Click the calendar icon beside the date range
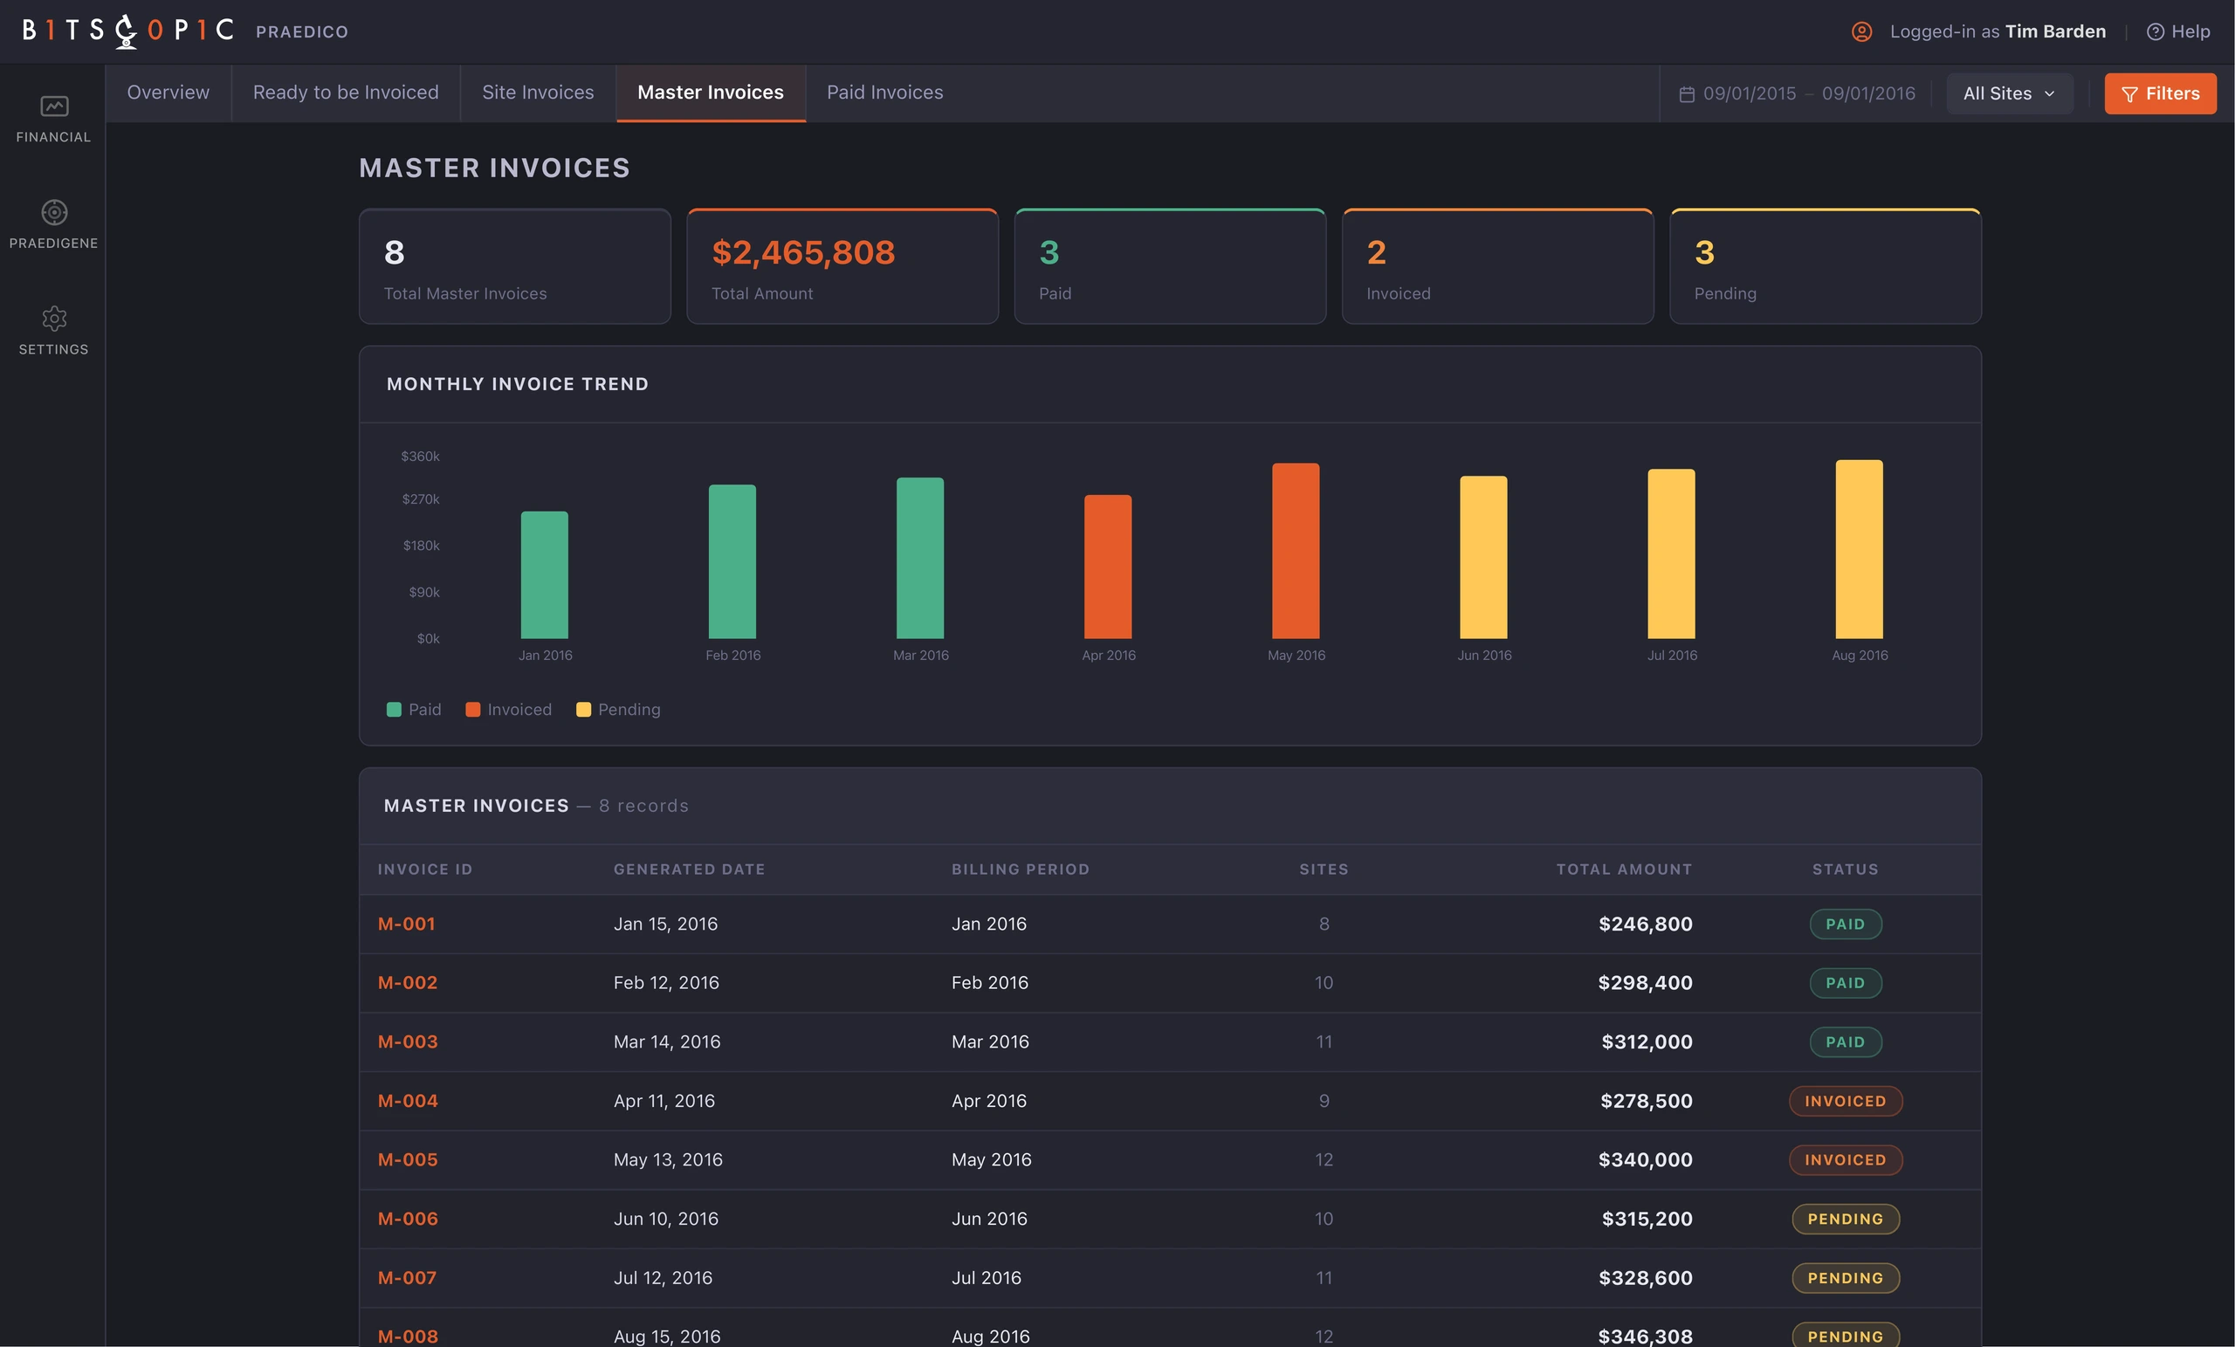 coord(1686,93)
